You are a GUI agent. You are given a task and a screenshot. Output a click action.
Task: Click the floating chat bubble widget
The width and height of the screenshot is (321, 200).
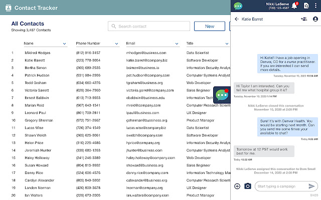point(222,95)
